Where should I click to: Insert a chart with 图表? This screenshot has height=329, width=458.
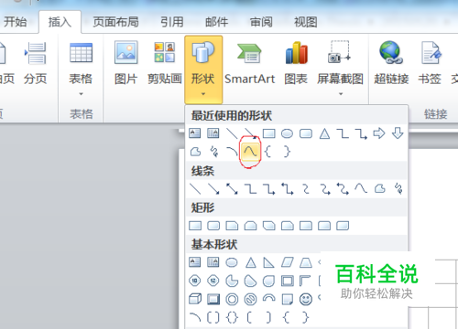(296, 63)
